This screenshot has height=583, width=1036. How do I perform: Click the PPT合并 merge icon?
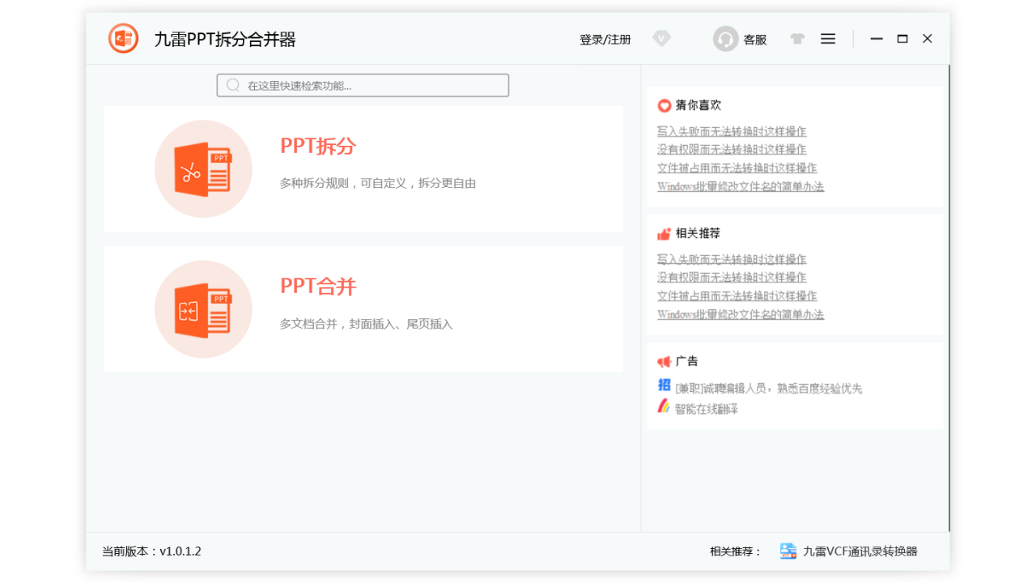[x=203, y=309]
